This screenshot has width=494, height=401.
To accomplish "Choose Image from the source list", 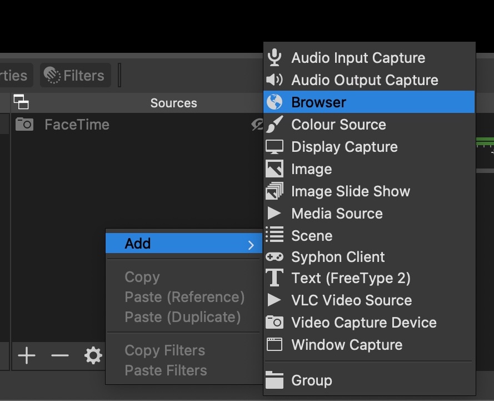I will pos(311,169).
